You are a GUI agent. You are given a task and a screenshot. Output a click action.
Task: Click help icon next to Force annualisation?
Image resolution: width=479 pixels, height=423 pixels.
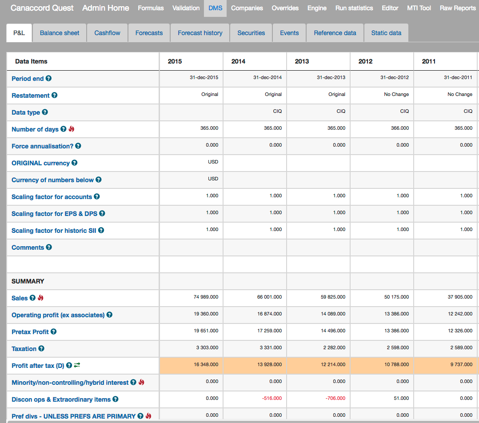[78, 146]
